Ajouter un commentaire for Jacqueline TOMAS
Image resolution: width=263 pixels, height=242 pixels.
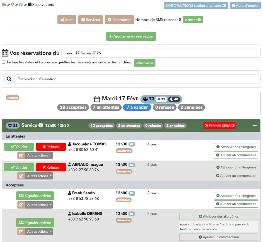tap(236, 155)
